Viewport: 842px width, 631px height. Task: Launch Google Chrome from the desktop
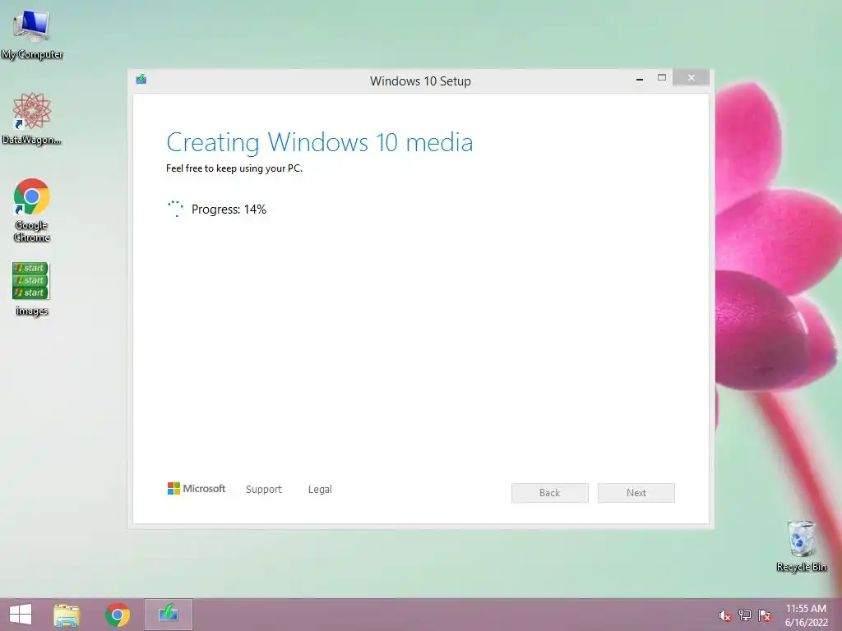pyautogui.click(x=32, y=210)
